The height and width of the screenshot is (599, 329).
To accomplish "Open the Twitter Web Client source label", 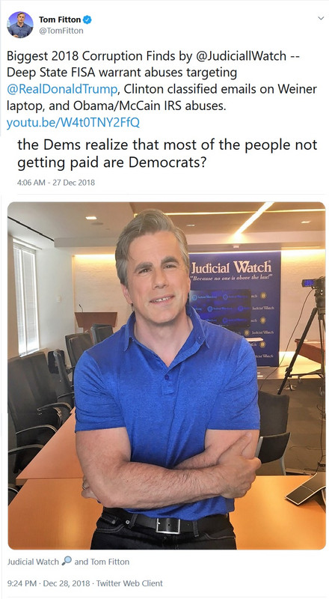I will point(129,583).
